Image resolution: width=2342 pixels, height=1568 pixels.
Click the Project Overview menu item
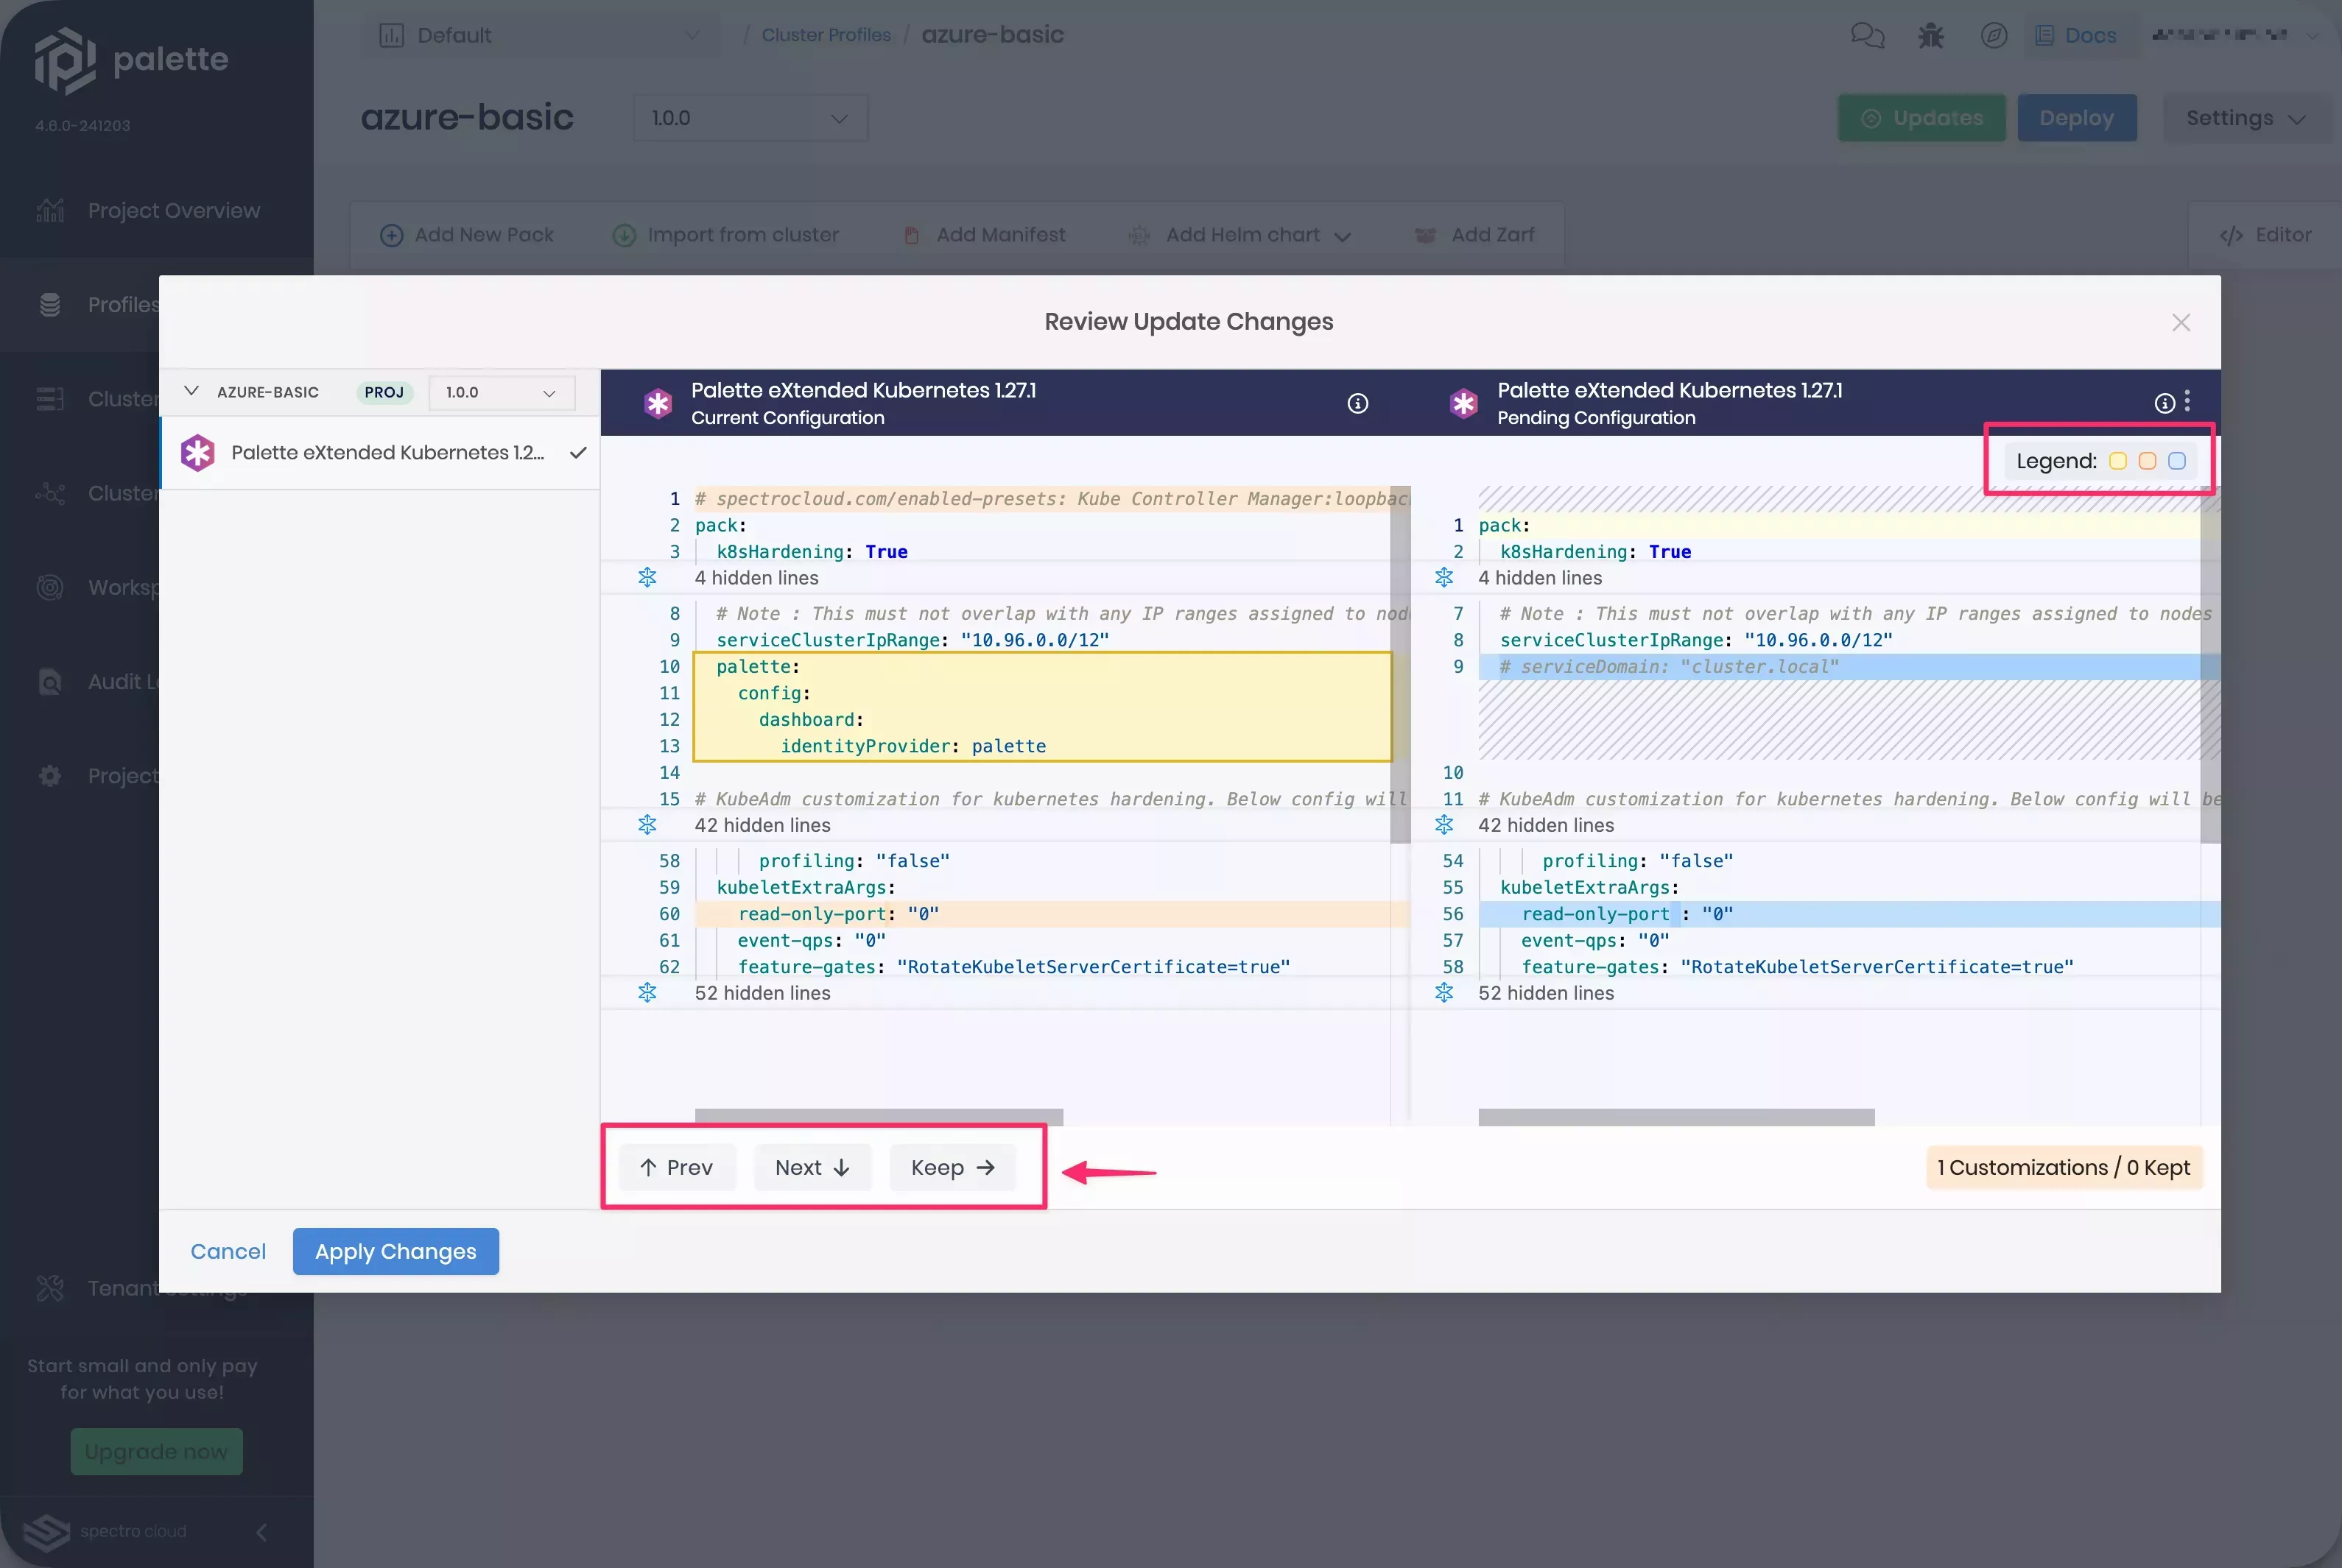(173, 210)
